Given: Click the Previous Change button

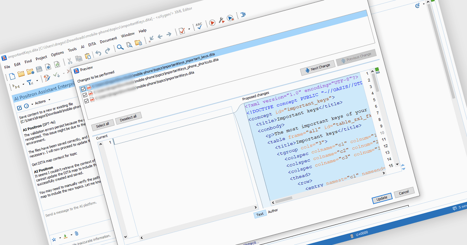Looking at the screenshot, I should tap(356, 57).
